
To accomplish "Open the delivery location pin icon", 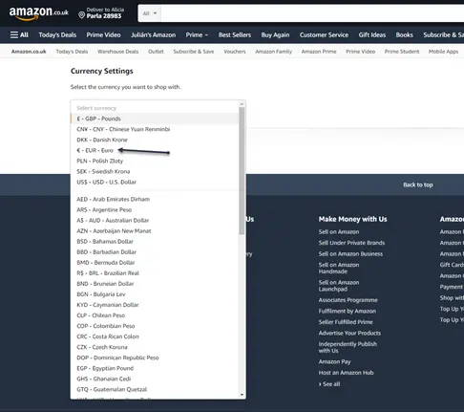I will click(81, 15).
